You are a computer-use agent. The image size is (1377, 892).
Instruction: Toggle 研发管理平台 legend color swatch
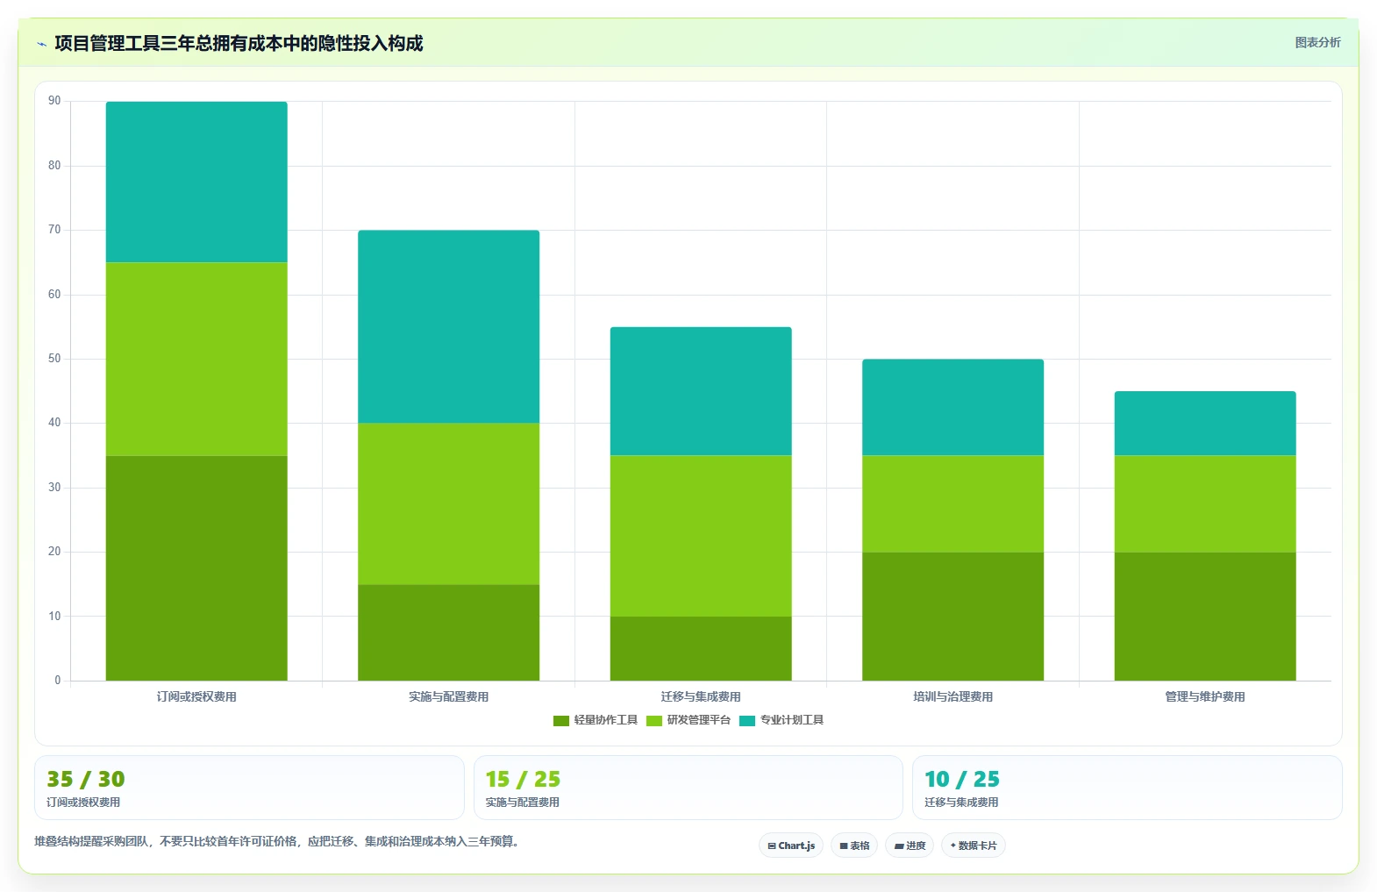tap(654, 721)
